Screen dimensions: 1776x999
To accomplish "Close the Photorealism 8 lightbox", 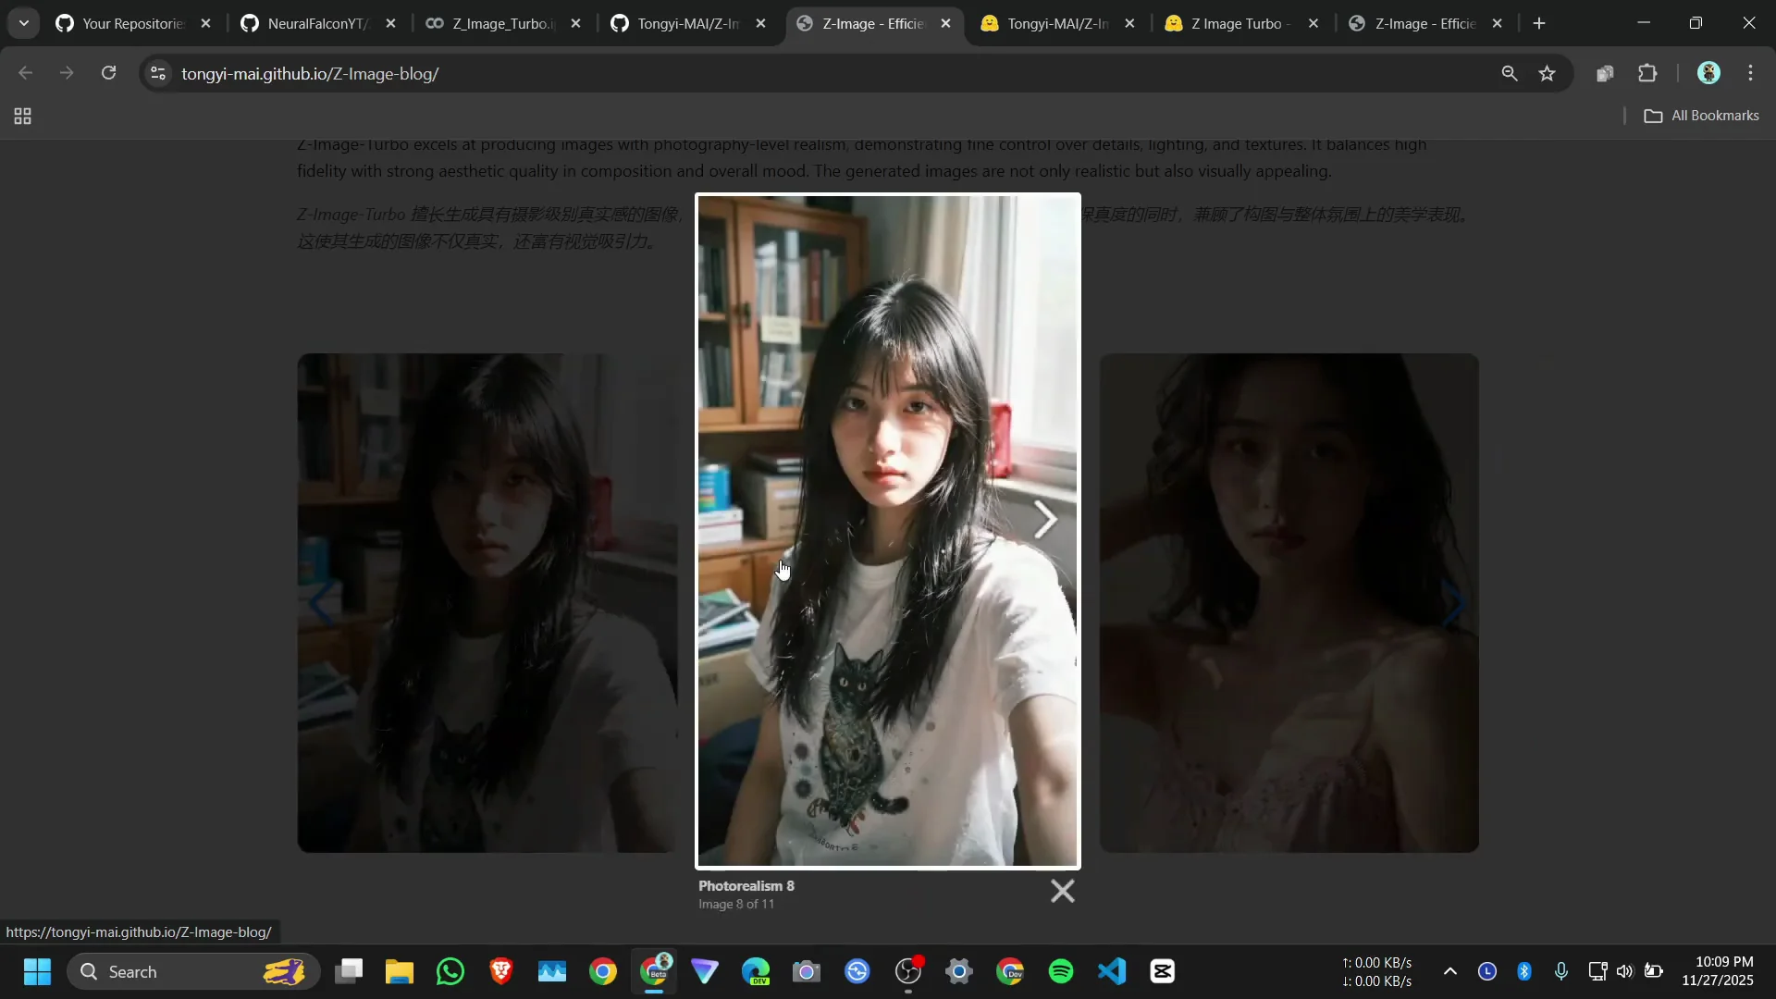I will (1062, 891).
